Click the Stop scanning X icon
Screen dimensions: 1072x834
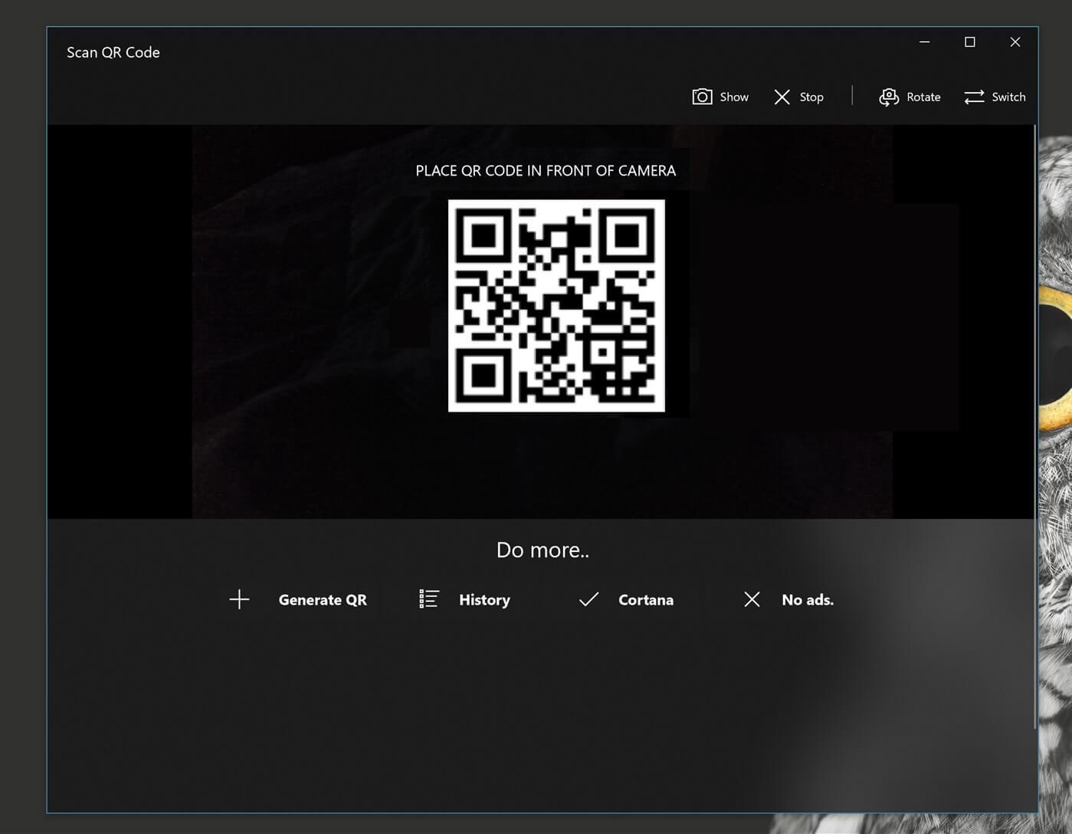782,97
